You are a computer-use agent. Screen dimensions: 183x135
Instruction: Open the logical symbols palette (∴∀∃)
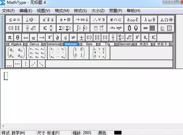pos(98,19)
